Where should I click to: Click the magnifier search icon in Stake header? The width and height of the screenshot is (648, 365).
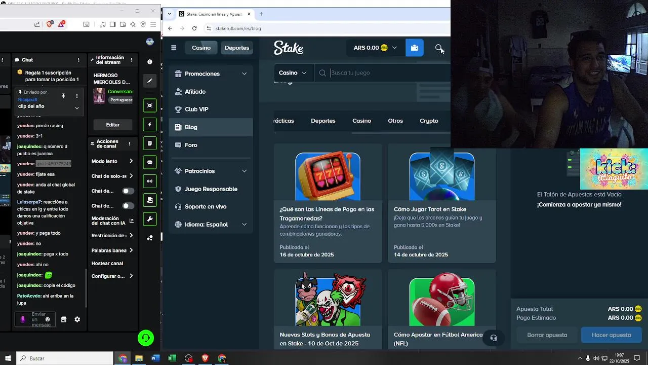439,48
